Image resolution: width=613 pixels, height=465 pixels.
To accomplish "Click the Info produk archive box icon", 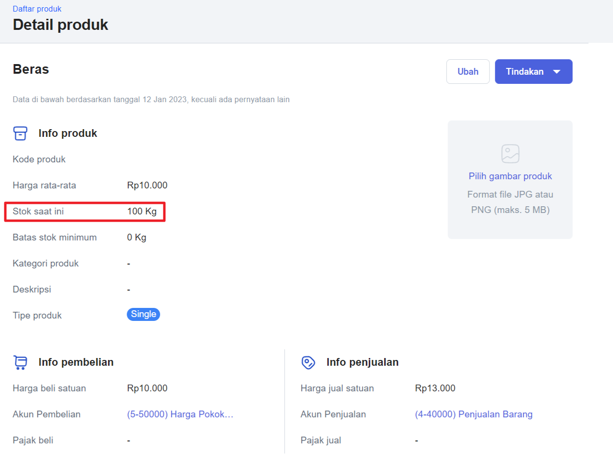I will pyautogui.click(x=20, y=133).
